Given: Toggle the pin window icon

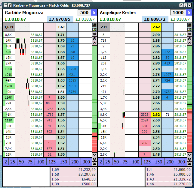Looking at the screenshot, I should tap(185, 5).
